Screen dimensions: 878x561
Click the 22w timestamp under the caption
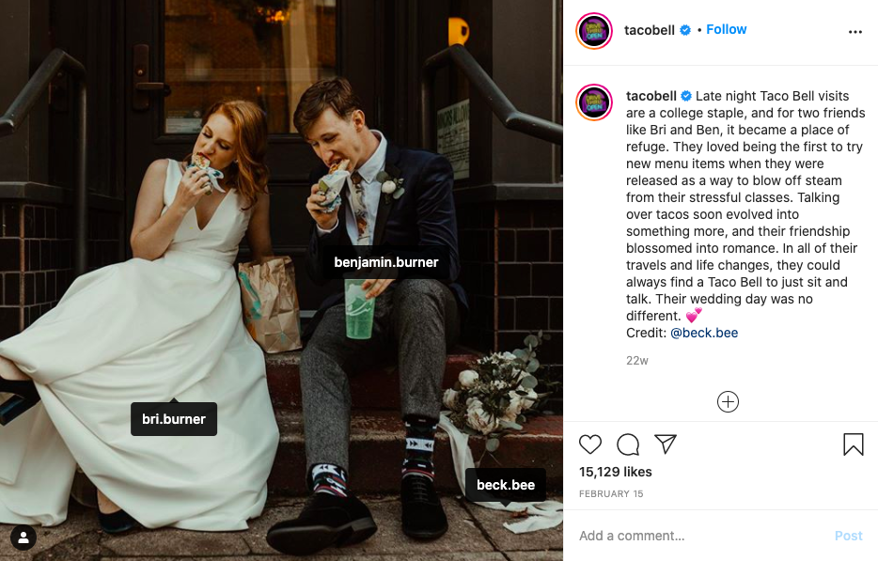pyautogui.click(x=637, y=360)
